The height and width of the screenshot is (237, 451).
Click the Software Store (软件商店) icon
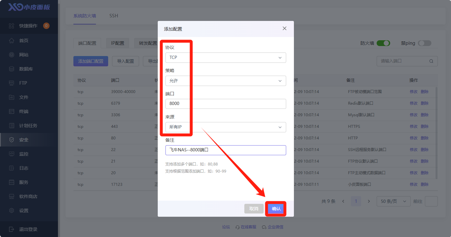(x=12, y=196)
